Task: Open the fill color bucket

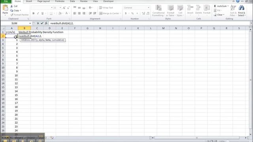Action: 60,13
